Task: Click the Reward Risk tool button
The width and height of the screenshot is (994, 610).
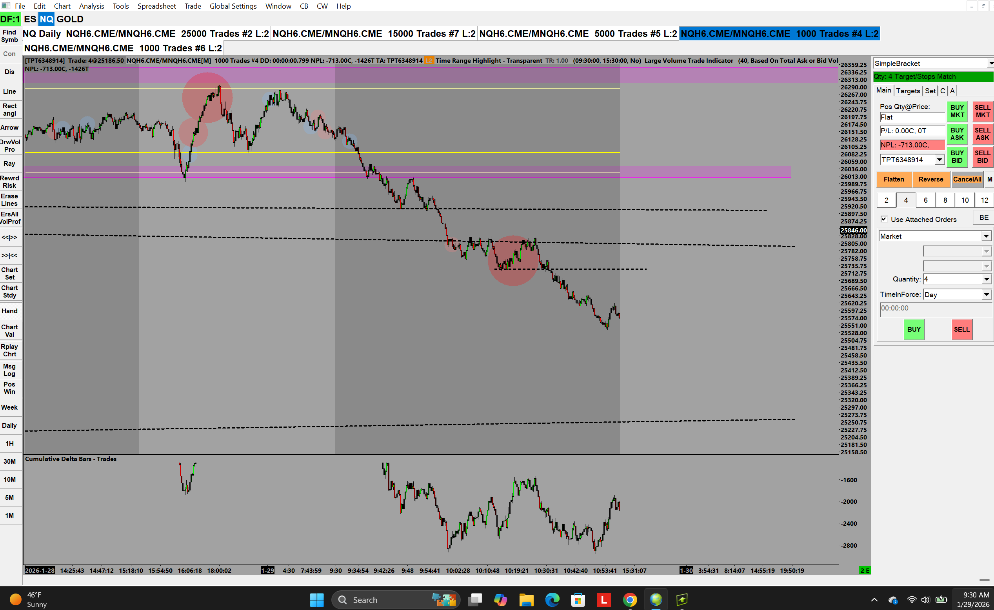Action: [10, 182]
